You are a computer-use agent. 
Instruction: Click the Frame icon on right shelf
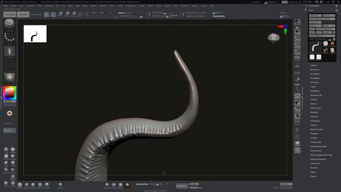(x=297, y=96)
